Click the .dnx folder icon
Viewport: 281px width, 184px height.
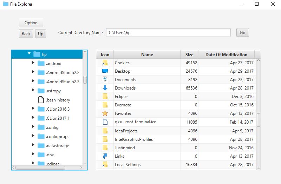pos(41,155)
